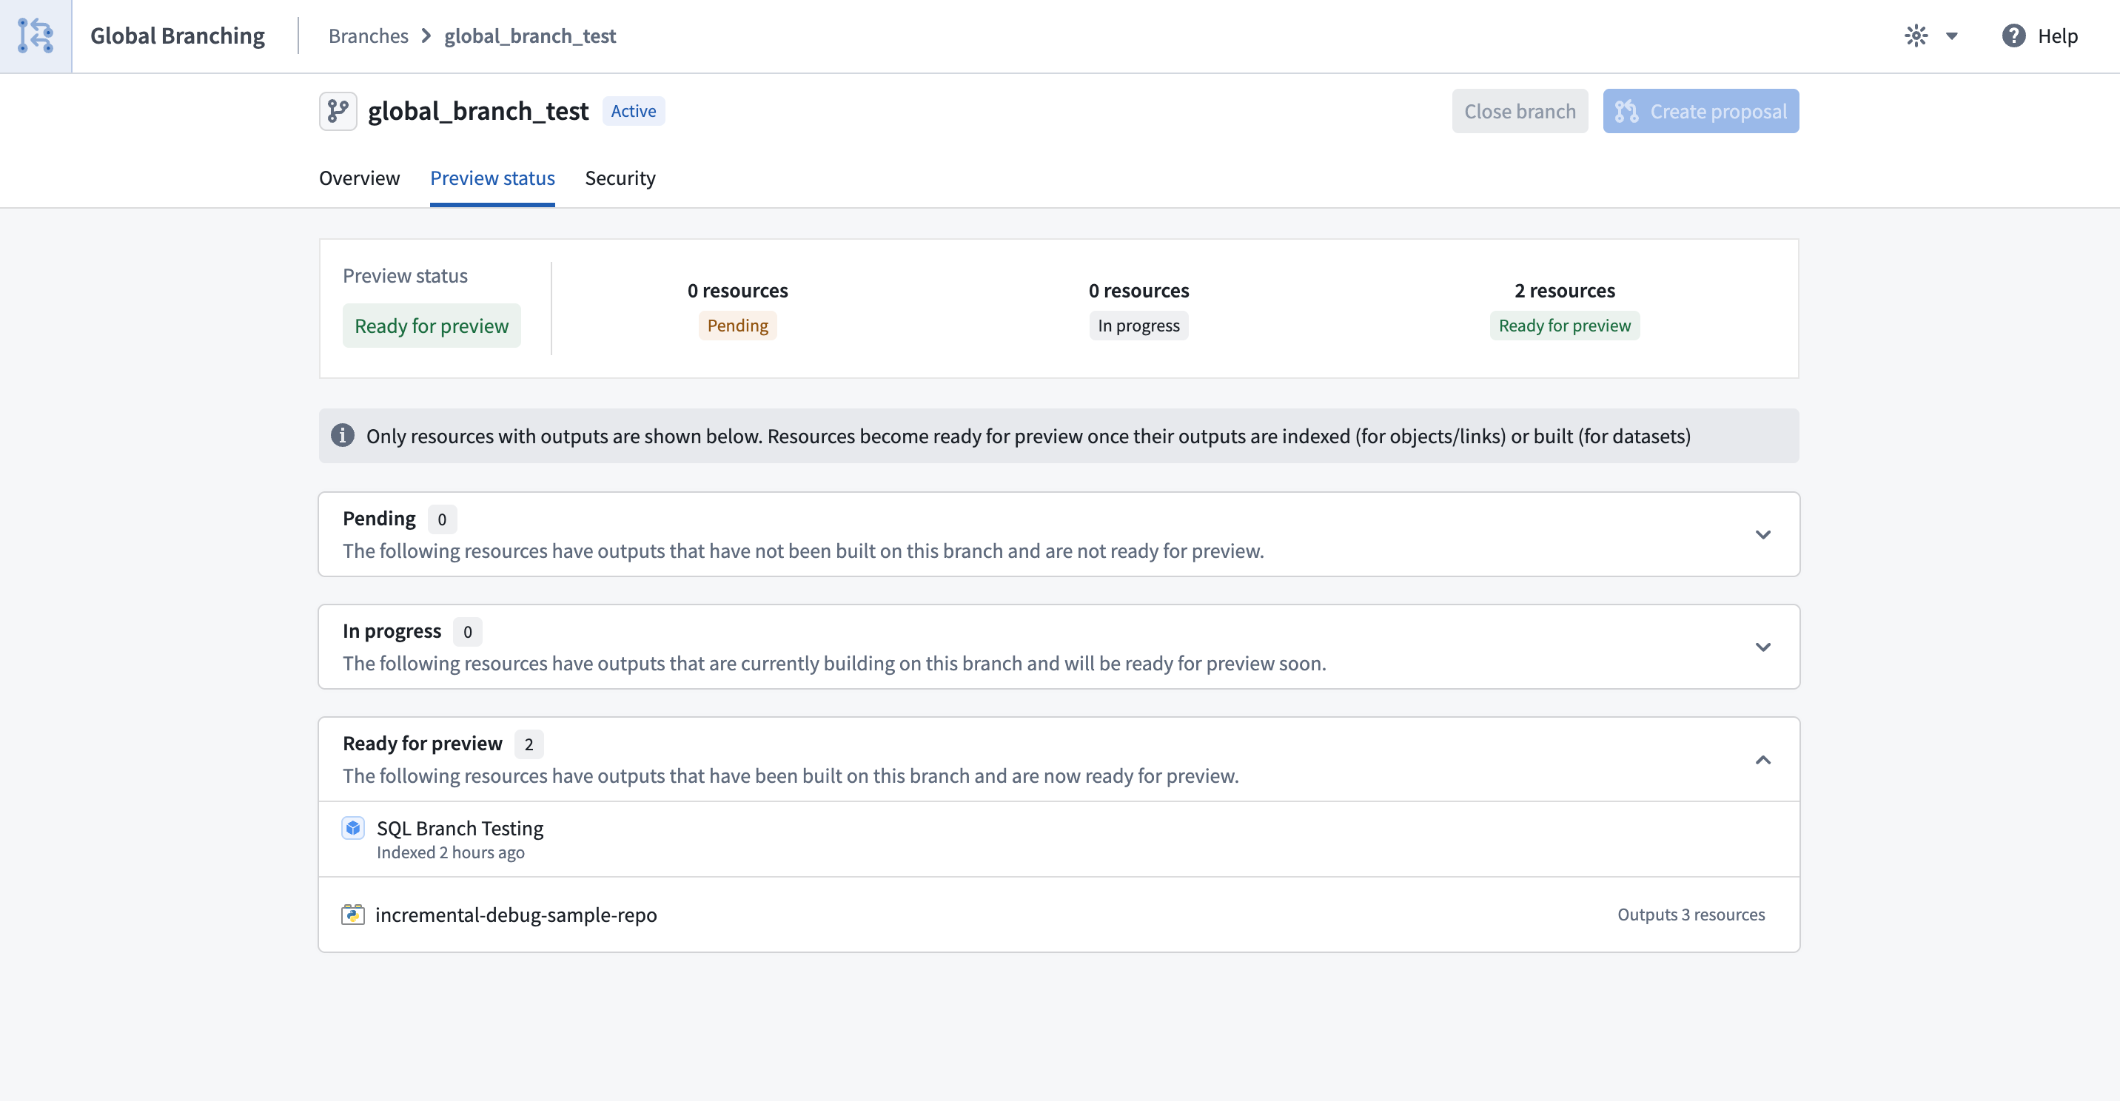Click the Pending status badge
The image size is (2120, 1101).
pos(737,325)
